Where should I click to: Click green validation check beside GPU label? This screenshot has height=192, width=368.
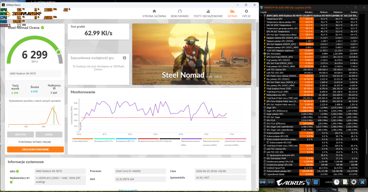pos(17,171)
